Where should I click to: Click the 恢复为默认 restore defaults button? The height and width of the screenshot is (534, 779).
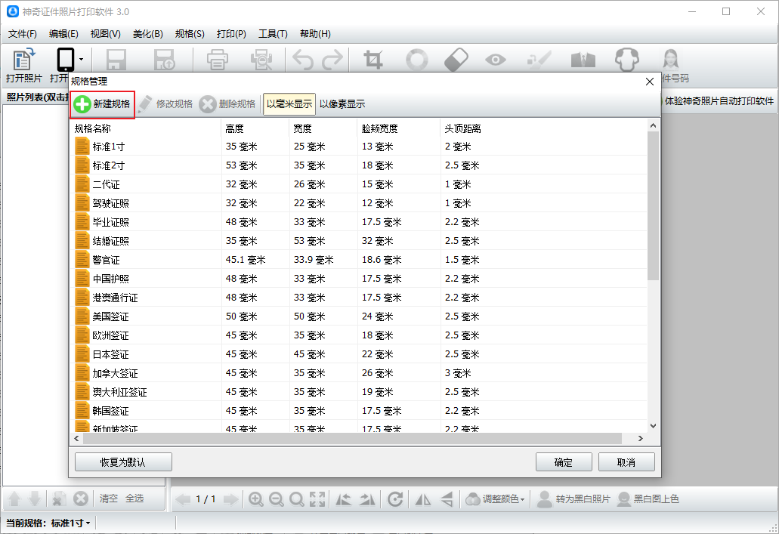pos(123,462)
